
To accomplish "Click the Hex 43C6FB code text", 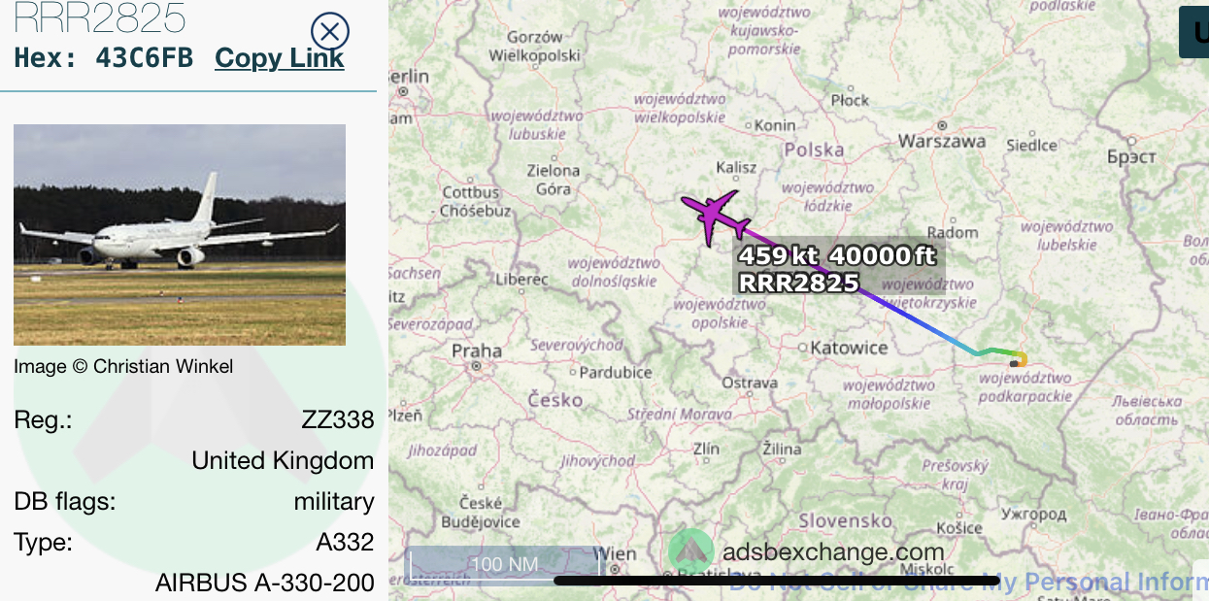I will 104,58.
